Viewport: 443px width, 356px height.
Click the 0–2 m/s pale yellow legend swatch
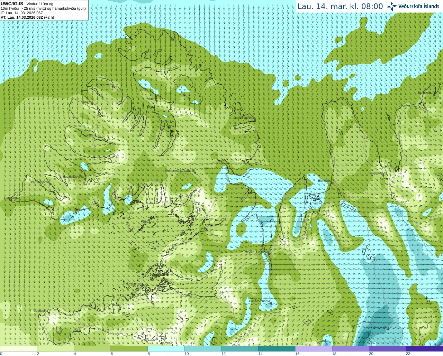(18, 349)
